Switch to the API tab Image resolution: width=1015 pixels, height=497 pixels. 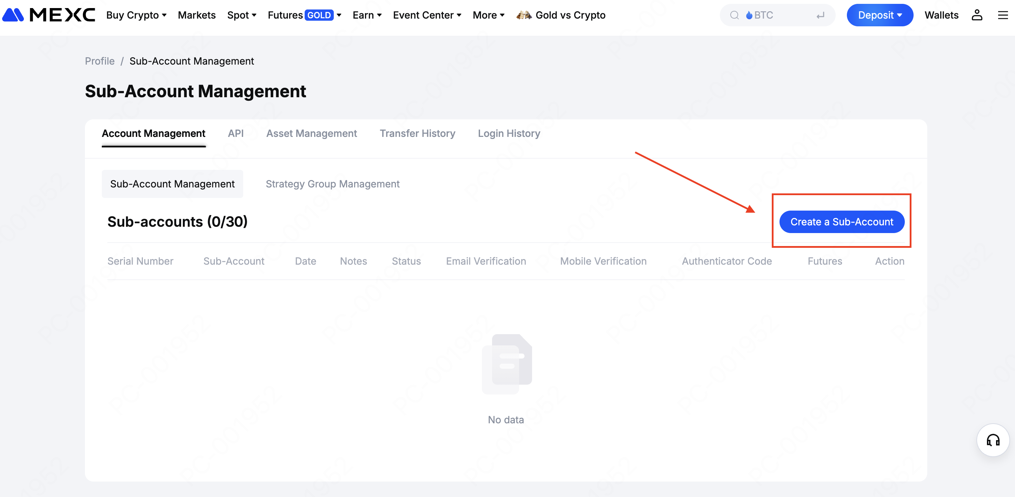tap(235, 133)
